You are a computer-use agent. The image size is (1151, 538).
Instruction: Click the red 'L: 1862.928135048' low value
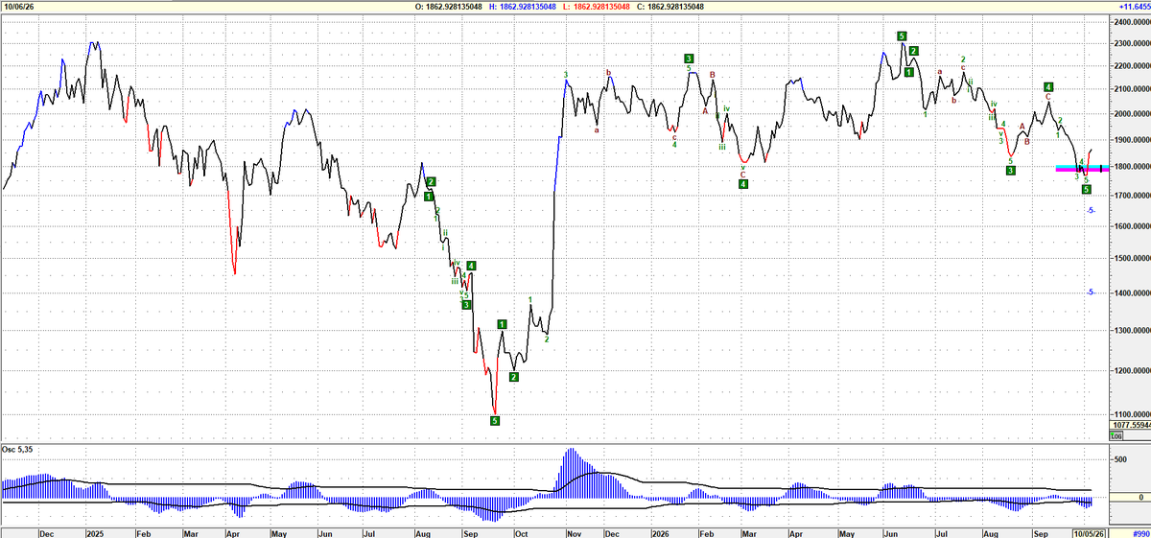tap(598, 6)
